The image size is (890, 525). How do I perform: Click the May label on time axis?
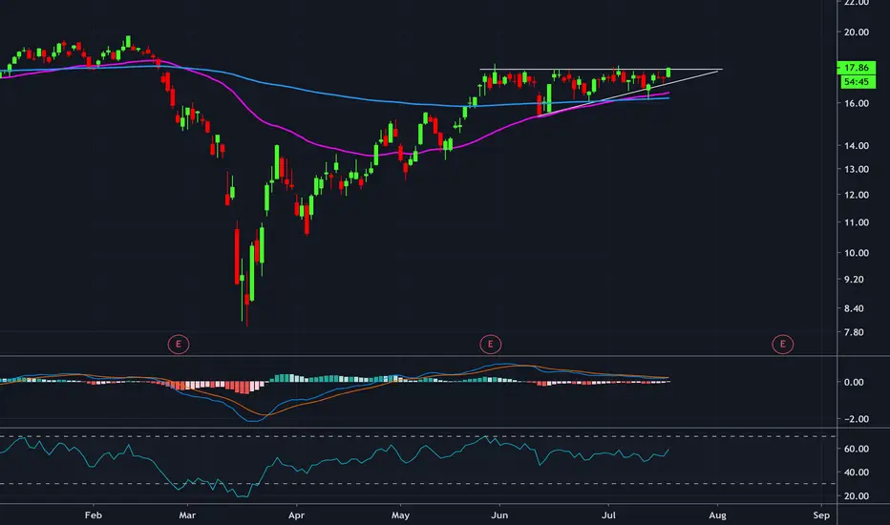[400, 515]
